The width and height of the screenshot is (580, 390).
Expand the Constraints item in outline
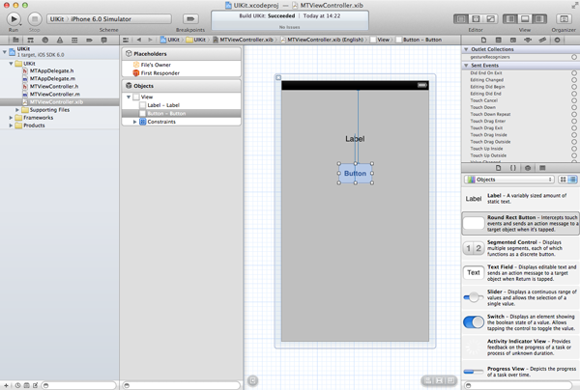135,122
